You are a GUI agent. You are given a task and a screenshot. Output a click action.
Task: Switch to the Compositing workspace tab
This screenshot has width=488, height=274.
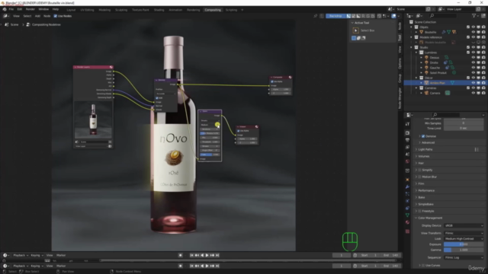[x=213, y=10]
